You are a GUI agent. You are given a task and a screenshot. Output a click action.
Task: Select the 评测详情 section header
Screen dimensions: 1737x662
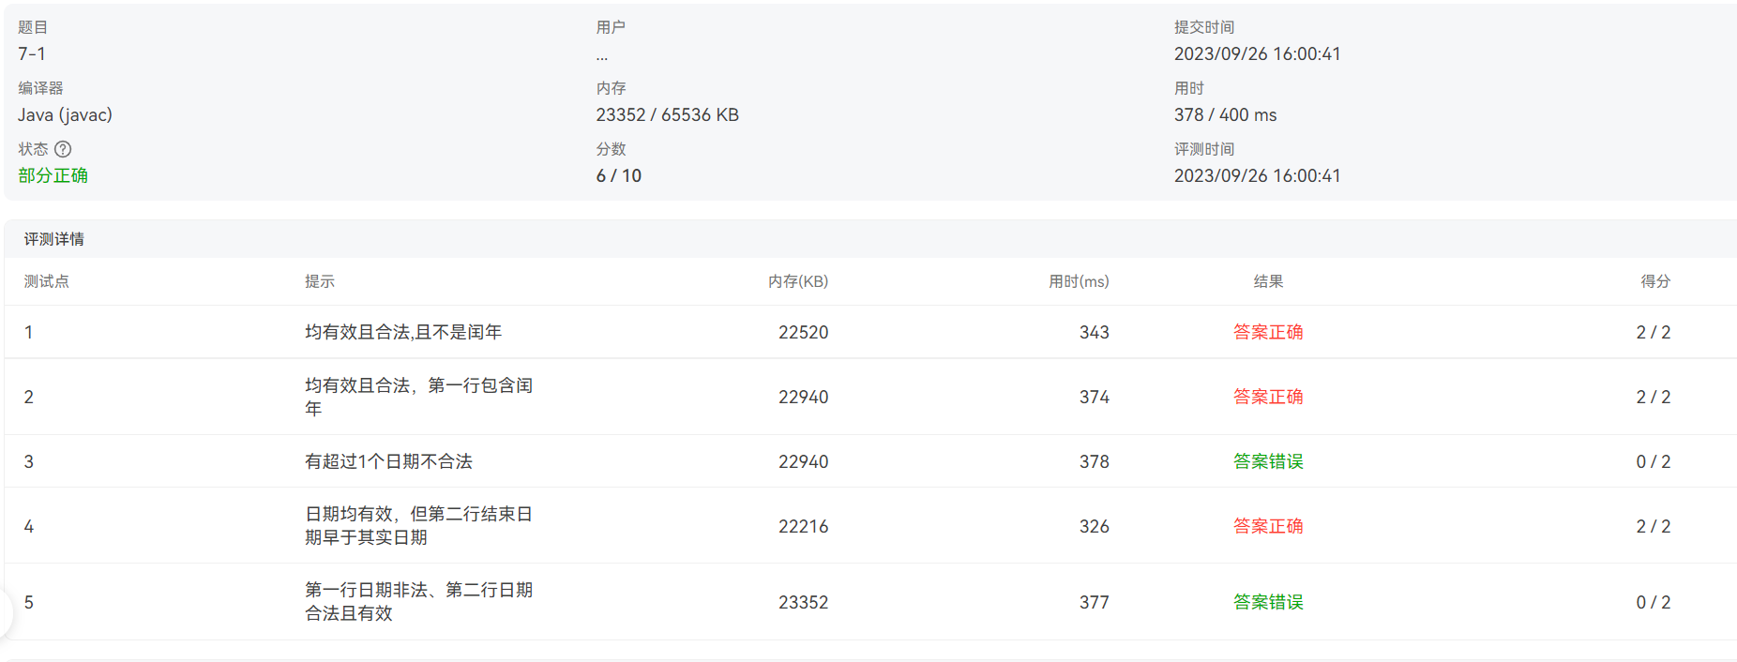[x=54, y=239]
